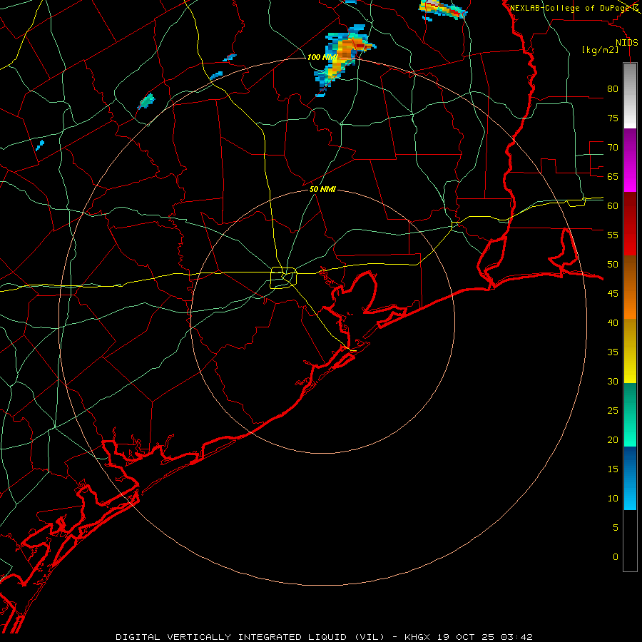The image size is (642, 642).
Task: Pick the teal-green band on the color bar
Action: [630, 414]
